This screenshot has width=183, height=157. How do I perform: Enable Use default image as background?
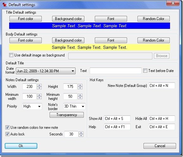pyautogui.click(x=11, y=55)
